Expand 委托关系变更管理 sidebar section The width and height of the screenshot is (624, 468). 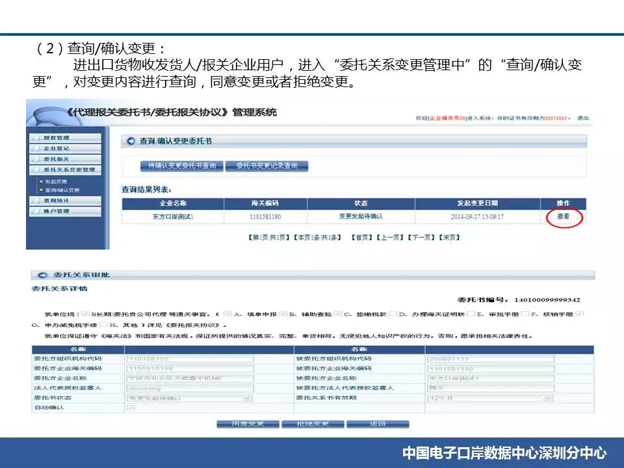(x=64, y=170)
